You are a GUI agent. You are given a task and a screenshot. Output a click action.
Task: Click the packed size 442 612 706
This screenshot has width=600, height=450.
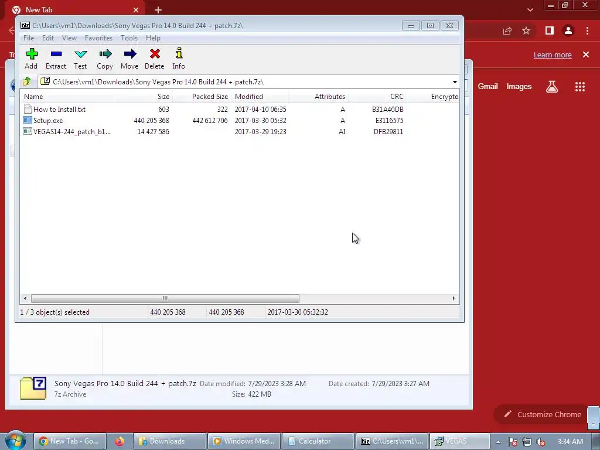pyautogui.click(x=210, y=121)
